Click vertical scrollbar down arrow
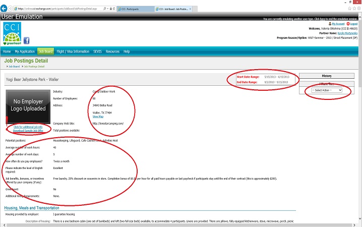Screen dimensions: 362x227 point(360,218)
